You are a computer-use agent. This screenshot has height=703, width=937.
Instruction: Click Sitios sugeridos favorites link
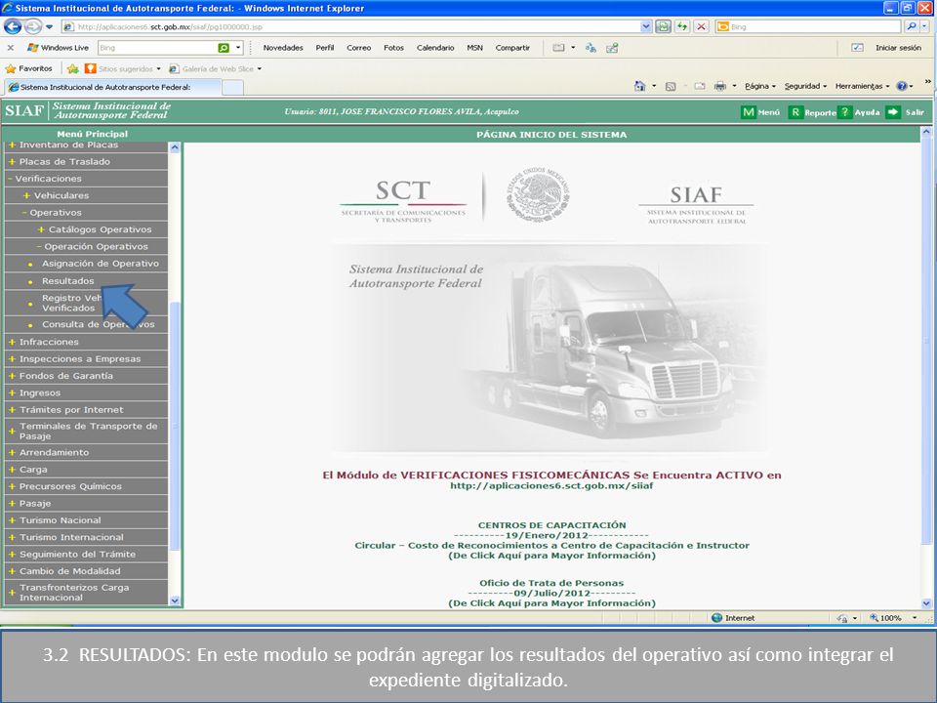pyautogui.click(x=123, y=68)
